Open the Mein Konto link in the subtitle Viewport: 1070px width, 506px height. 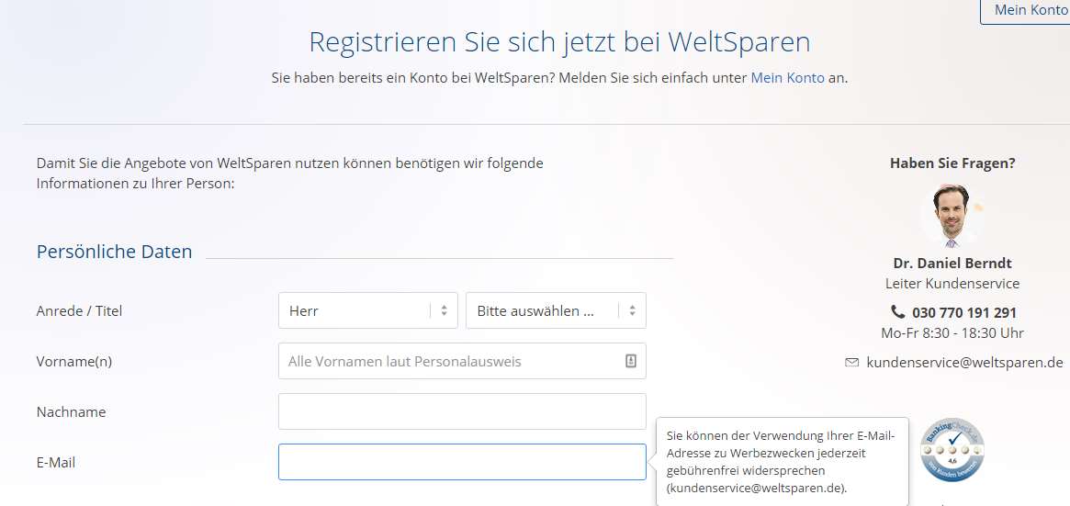tap(787, 78)
